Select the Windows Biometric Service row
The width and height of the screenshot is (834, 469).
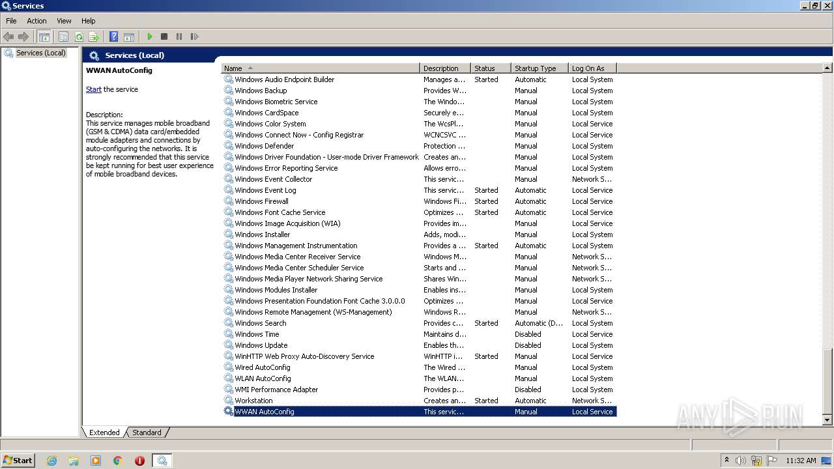[x=419, y=102]
